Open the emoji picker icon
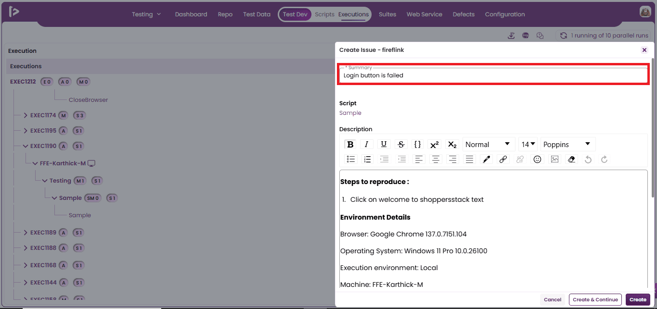 click(x=538, y=159)
